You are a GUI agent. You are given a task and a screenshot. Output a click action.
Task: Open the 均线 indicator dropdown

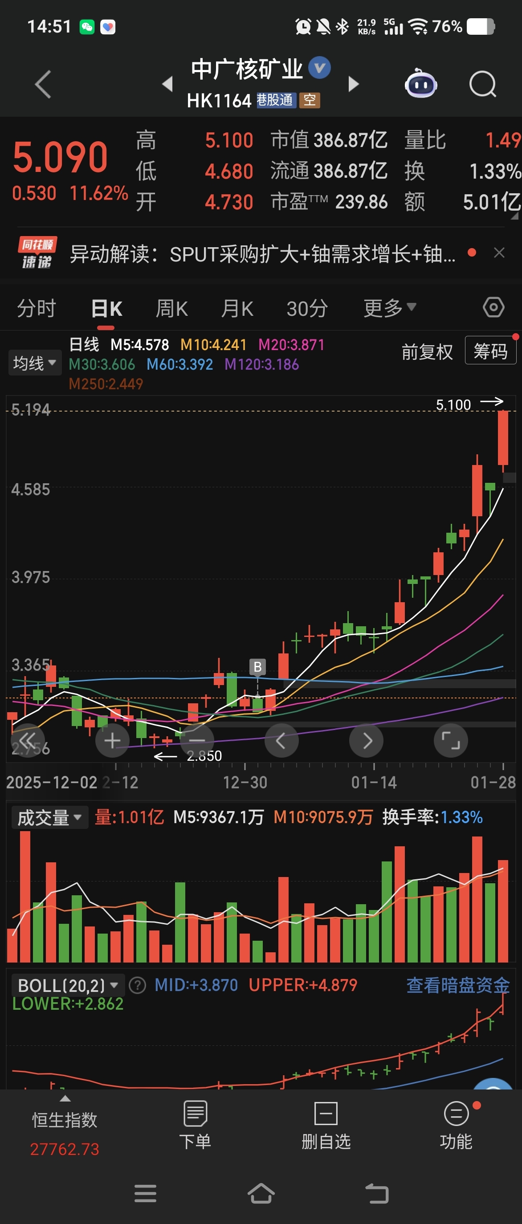coord(35,363)
